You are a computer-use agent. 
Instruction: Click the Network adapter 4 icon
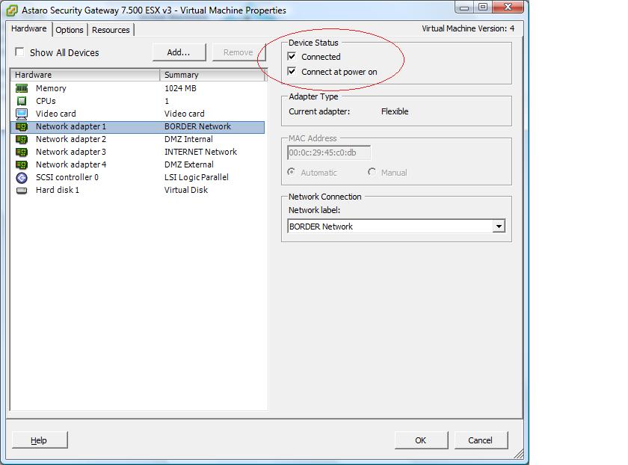click(22, 164)
